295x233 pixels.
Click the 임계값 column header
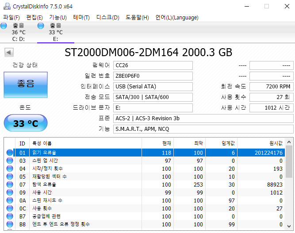(x=221, y=144)
